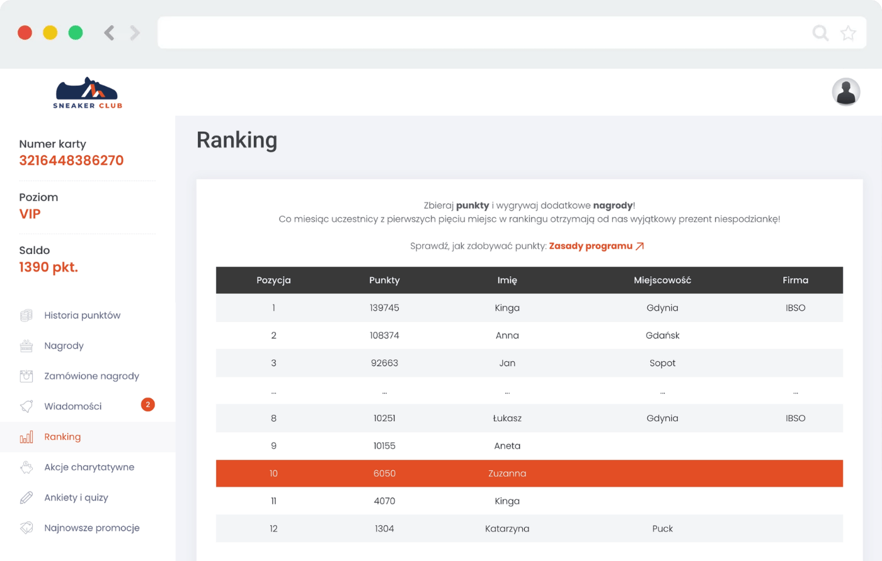Open Wiadomości menu item
This screenshot has height=561, width=882.
[x=73, y=407]
